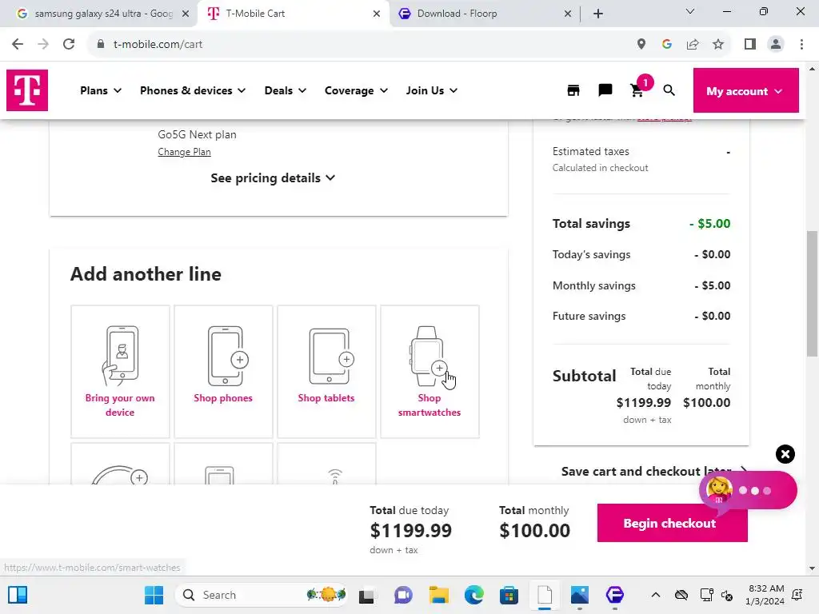Click the search magnifier icon
Viewport: 819px width, 614px height.
669,90
